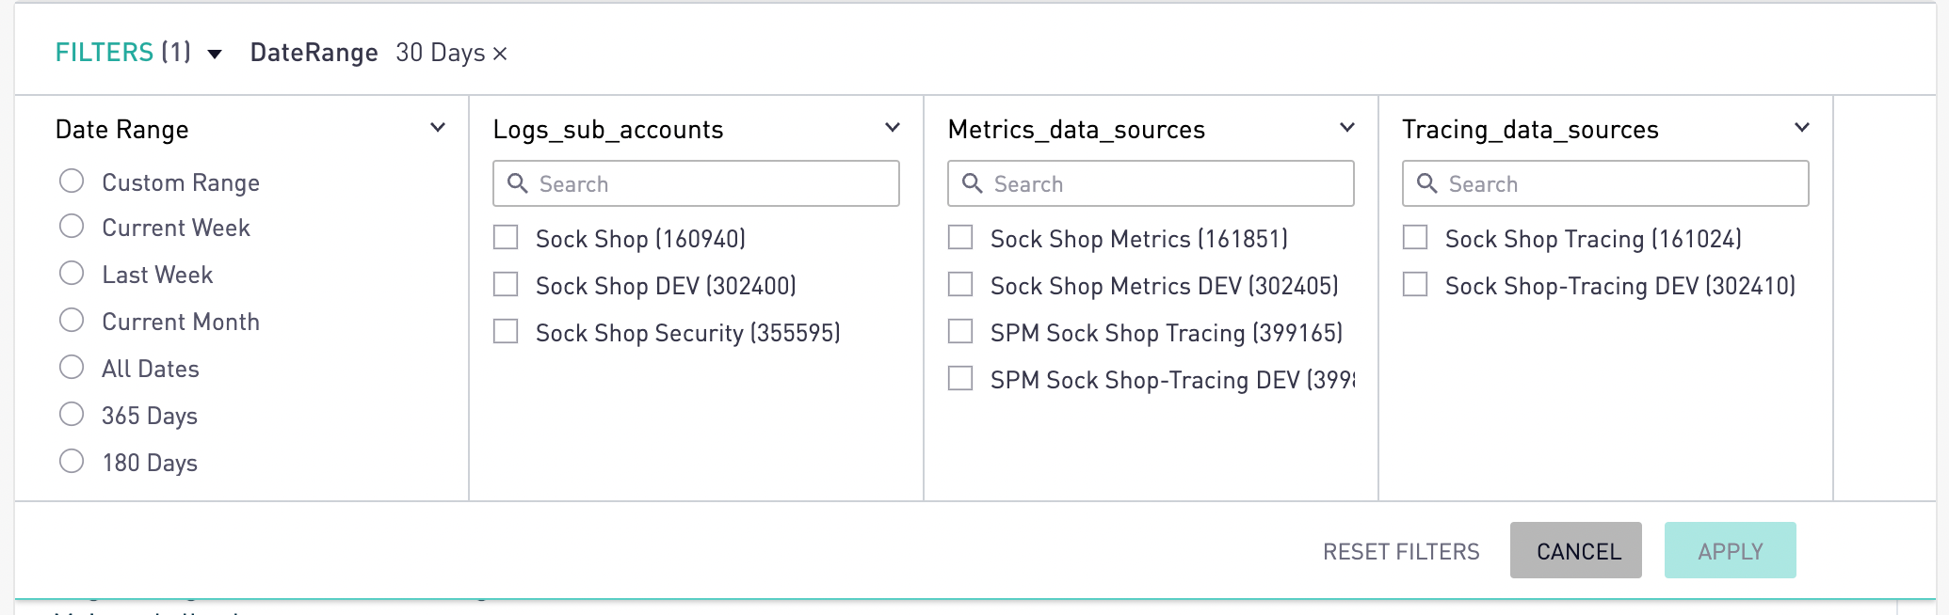Collapse the Logs_sub_accounts chevron
This screenshot has height=615, width=1949.
[893, 128]
